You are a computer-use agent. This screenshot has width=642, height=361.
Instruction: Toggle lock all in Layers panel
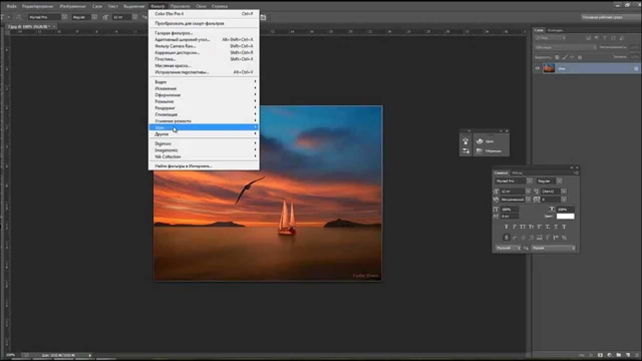(580, 57)
